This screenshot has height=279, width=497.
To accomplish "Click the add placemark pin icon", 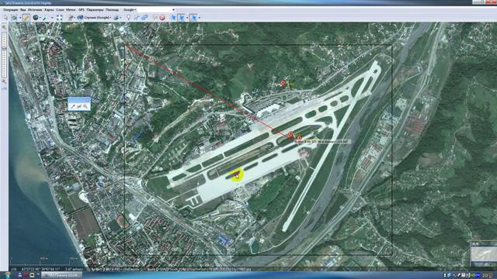I will tap(128, 18).
